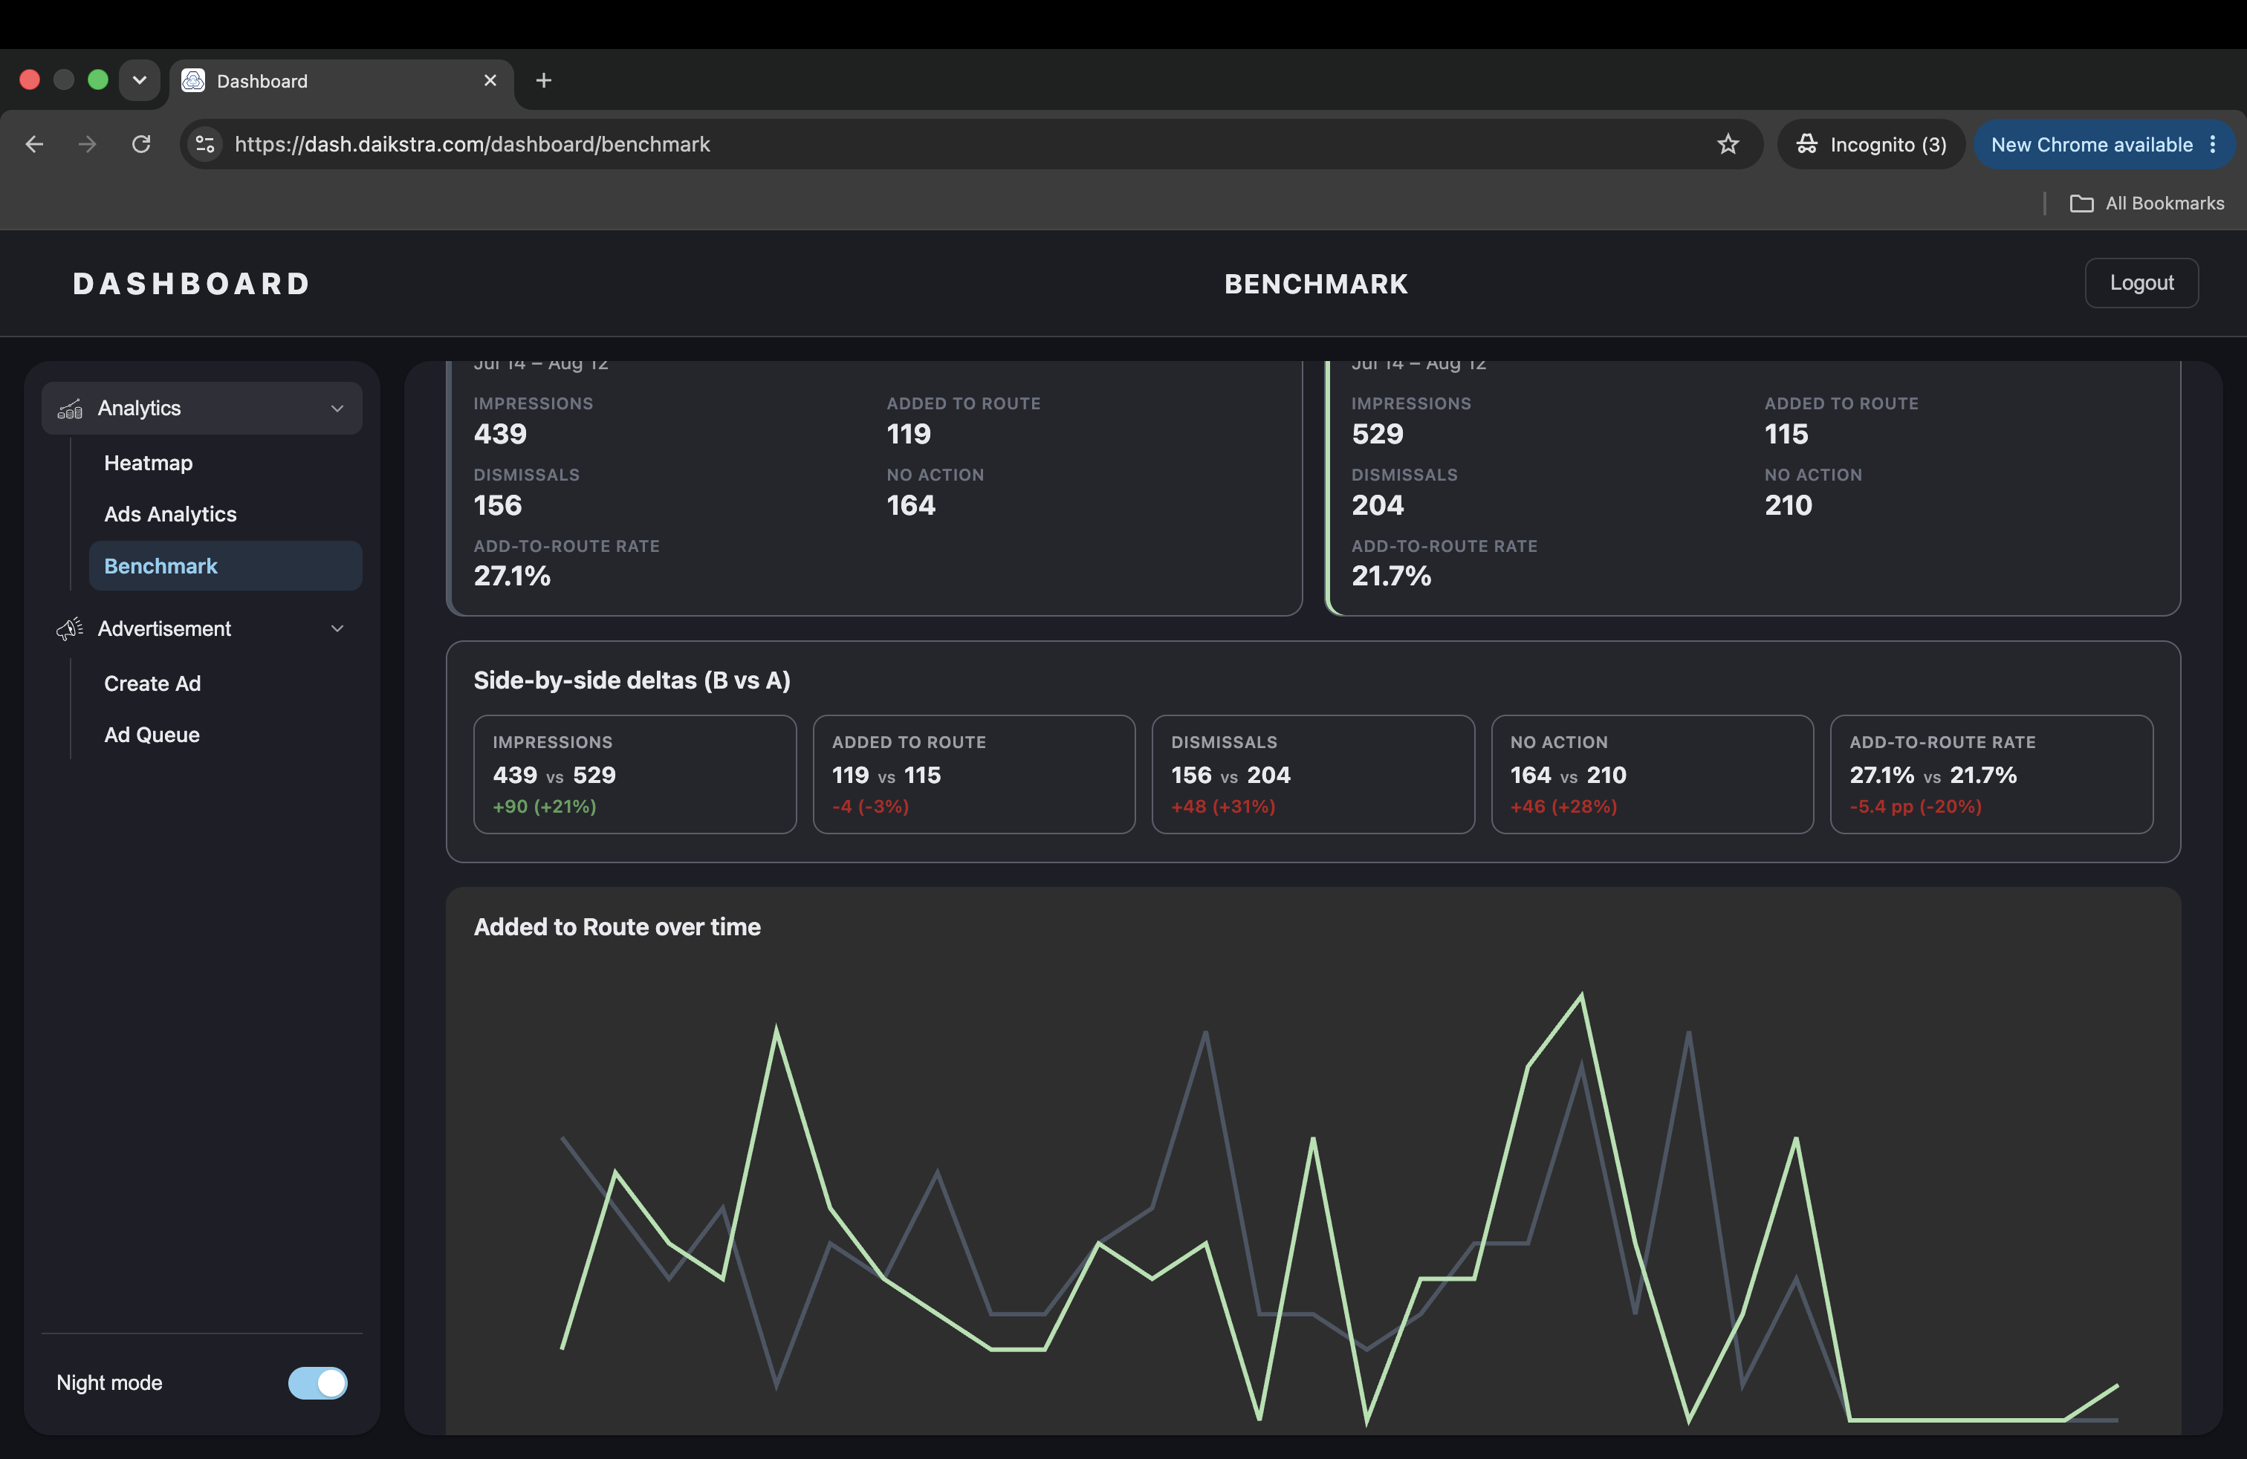Reload the page with the refresh icon
This screenshot has height=1459, width=2247.
pos(140,144)
